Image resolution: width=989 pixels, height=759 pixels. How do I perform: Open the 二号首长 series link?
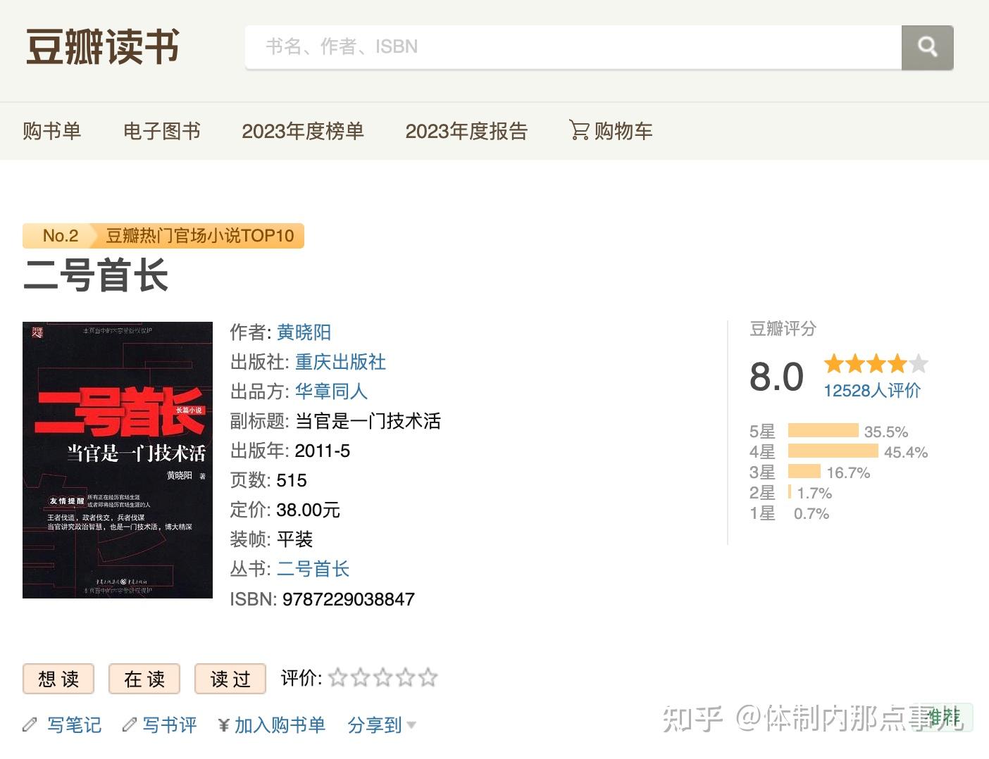(313, 569)
